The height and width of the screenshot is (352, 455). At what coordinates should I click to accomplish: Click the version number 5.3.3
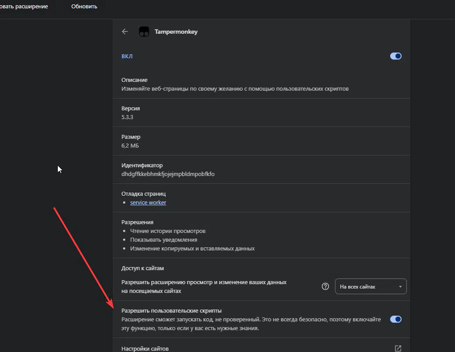pyautogui.click(x=128, y=117)
